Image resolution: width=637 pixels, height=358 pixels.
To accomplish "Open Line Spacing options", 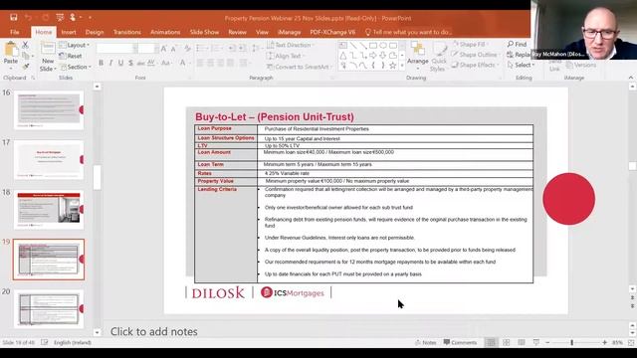I will tap(257, 49).
